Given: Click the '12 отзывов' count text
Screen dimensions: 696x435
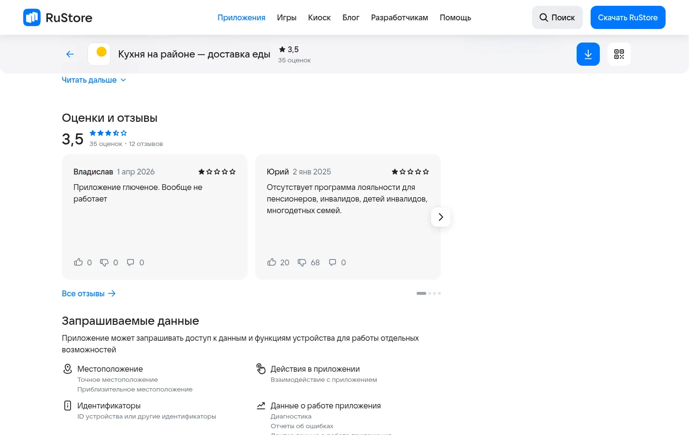Looking at the screenshot, I should tap(146, 144).
